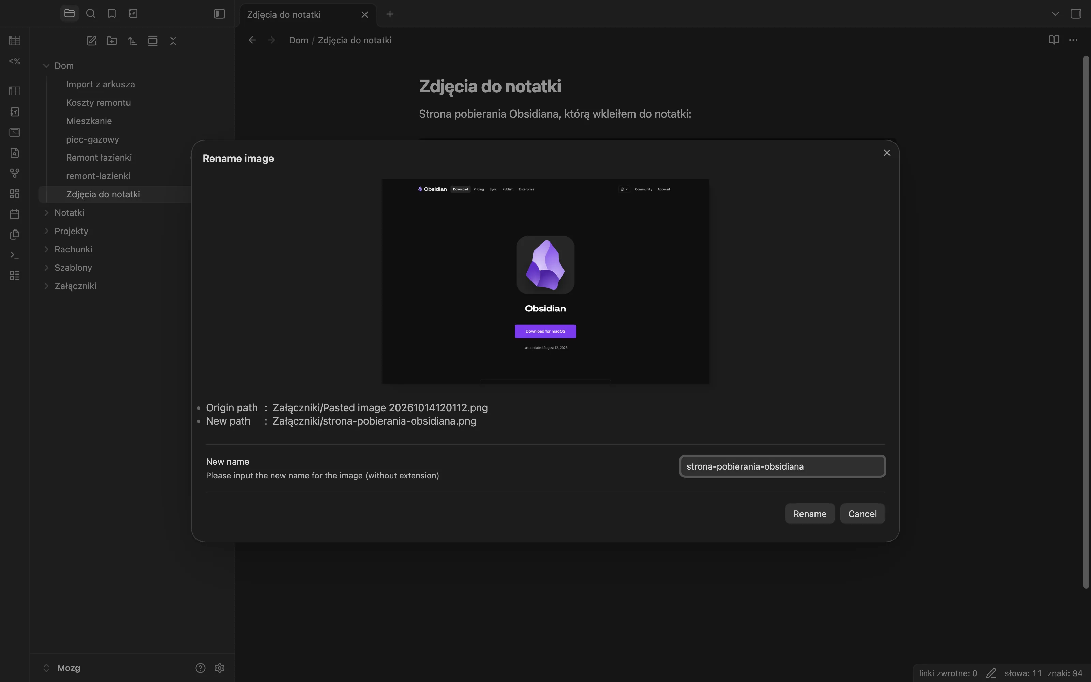Click Dom in the breadcrumb path
The width and height of the screenshot is (1091, 682).
tap(298, 40)
